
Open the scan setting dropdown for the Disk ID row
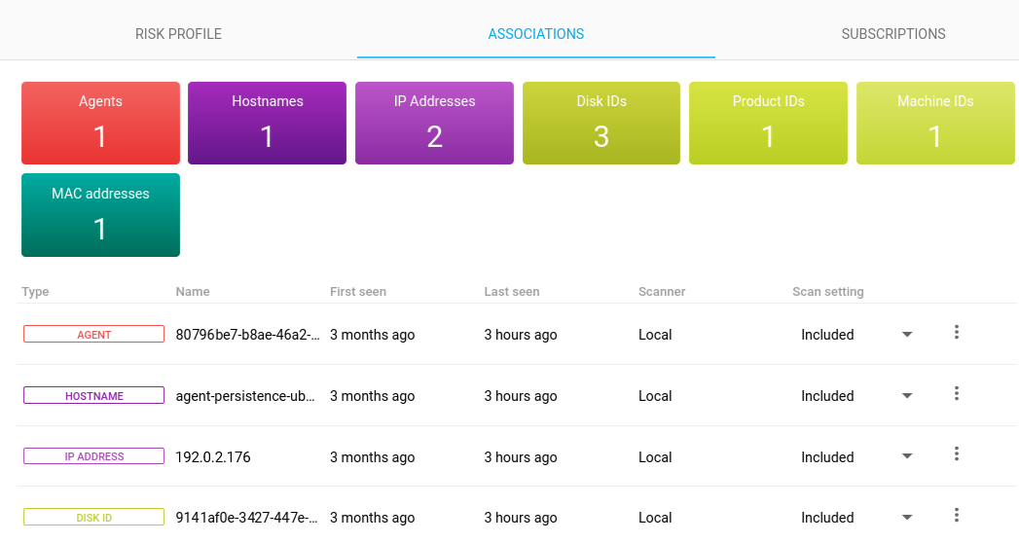[907, 518]
